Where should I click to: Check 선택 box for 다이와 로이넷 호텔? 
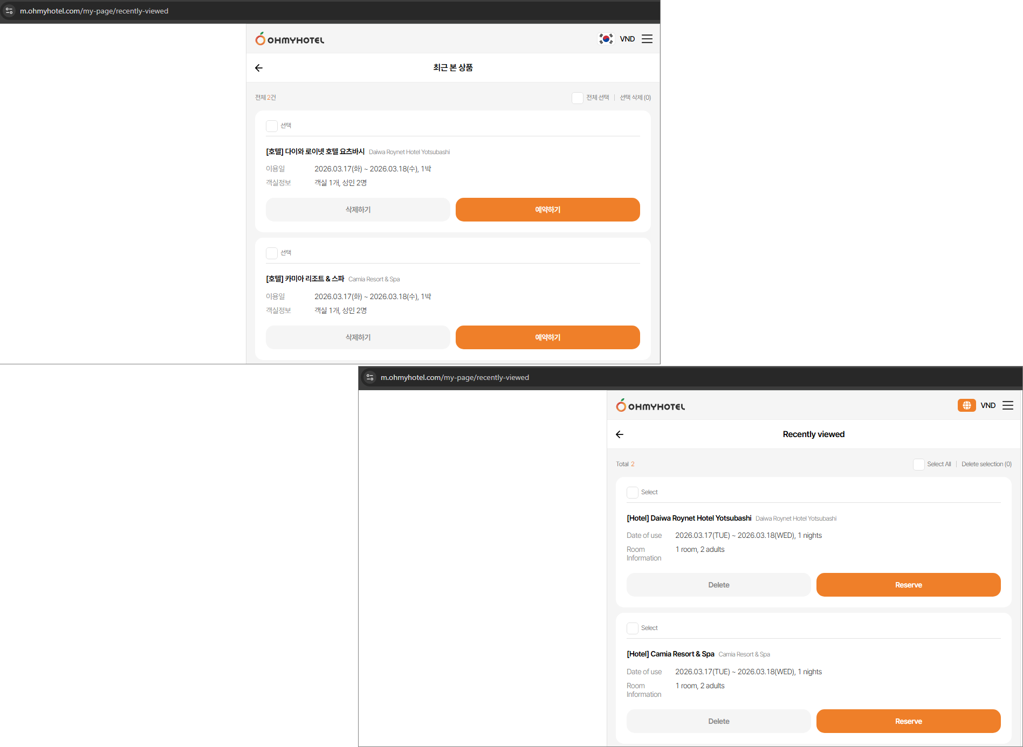(x=272, y=126)
